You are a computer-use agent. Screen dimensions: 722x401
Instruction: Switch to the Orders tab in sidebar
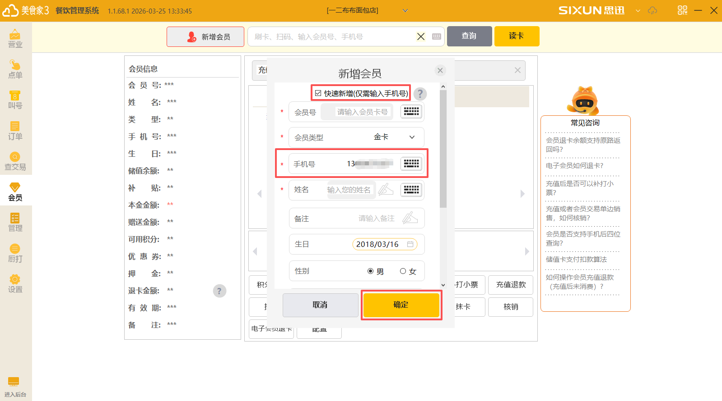pyautogui.click(x=15, y=131)
